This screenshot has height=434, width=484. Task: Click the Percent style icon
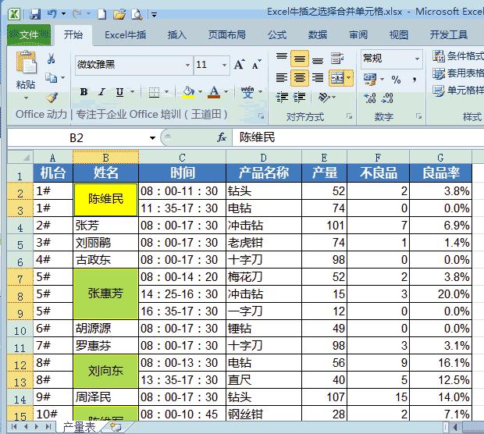(x=396, y=80)
